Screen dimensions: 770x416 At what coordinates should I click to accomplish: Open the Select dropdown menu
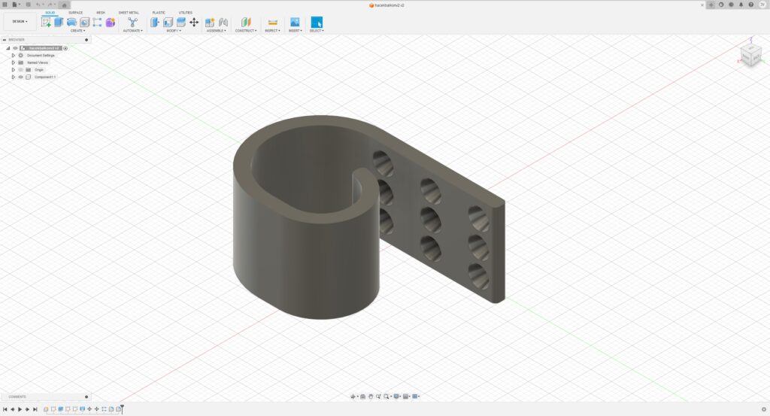coord(317,31)
